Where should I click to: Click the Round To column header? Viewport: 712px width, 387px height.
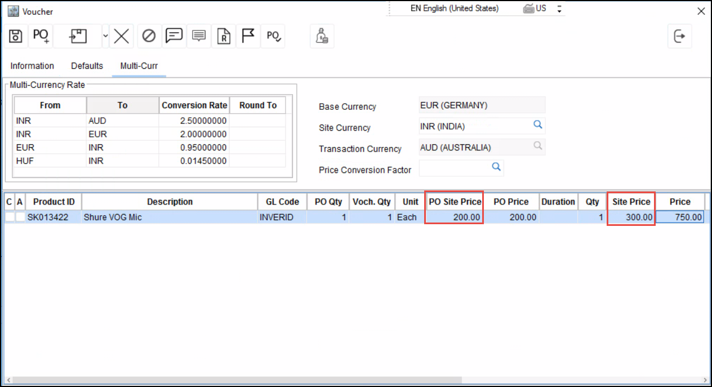coord(258,105)
